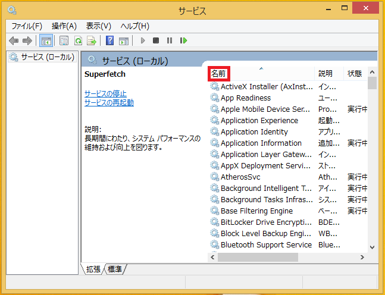Select the App Readiness service row

(289, 98)
